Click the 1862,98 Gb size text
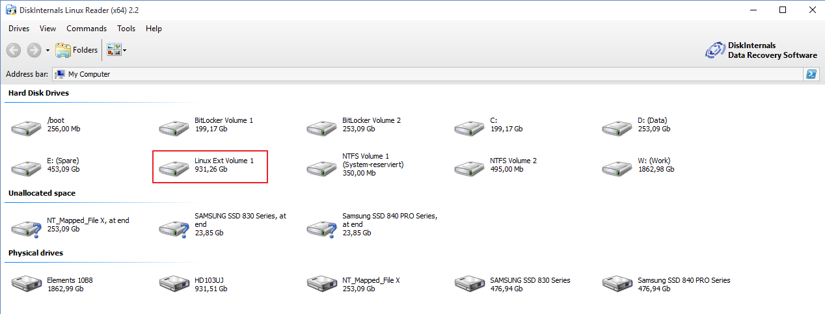825x314 pixels. (656, 169)
